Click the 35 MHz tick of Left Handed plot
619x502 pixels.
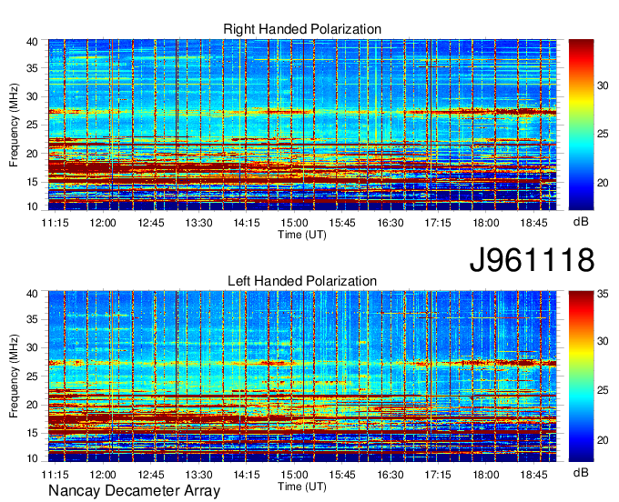[32, 319]
